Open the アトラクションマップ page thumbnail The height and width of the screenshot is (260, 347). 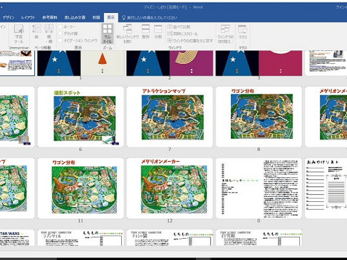170,117
